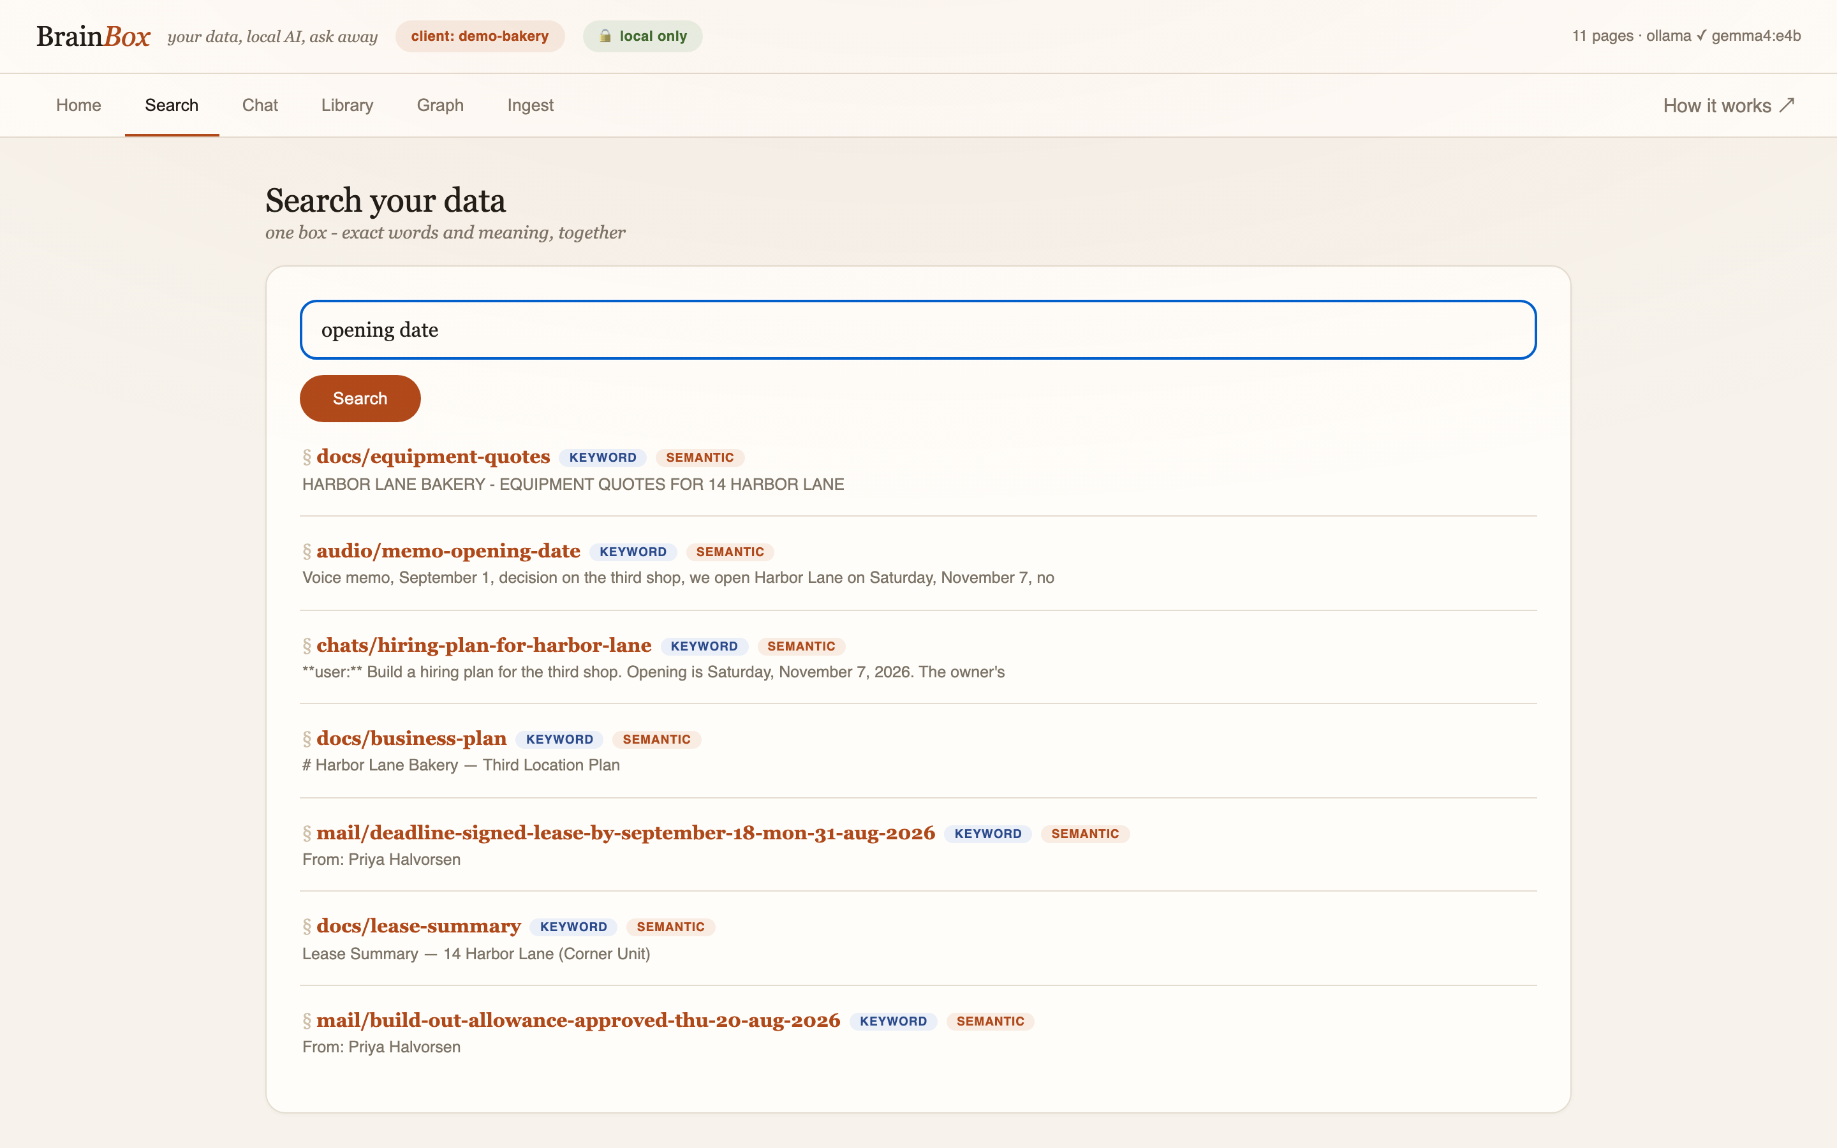The width and height of the screenshot is (1837, 1148).
Task: Click KEYWORD badge on chats/hiring-plan-for-harbor-lane
Action: click(x=704, y=646)
